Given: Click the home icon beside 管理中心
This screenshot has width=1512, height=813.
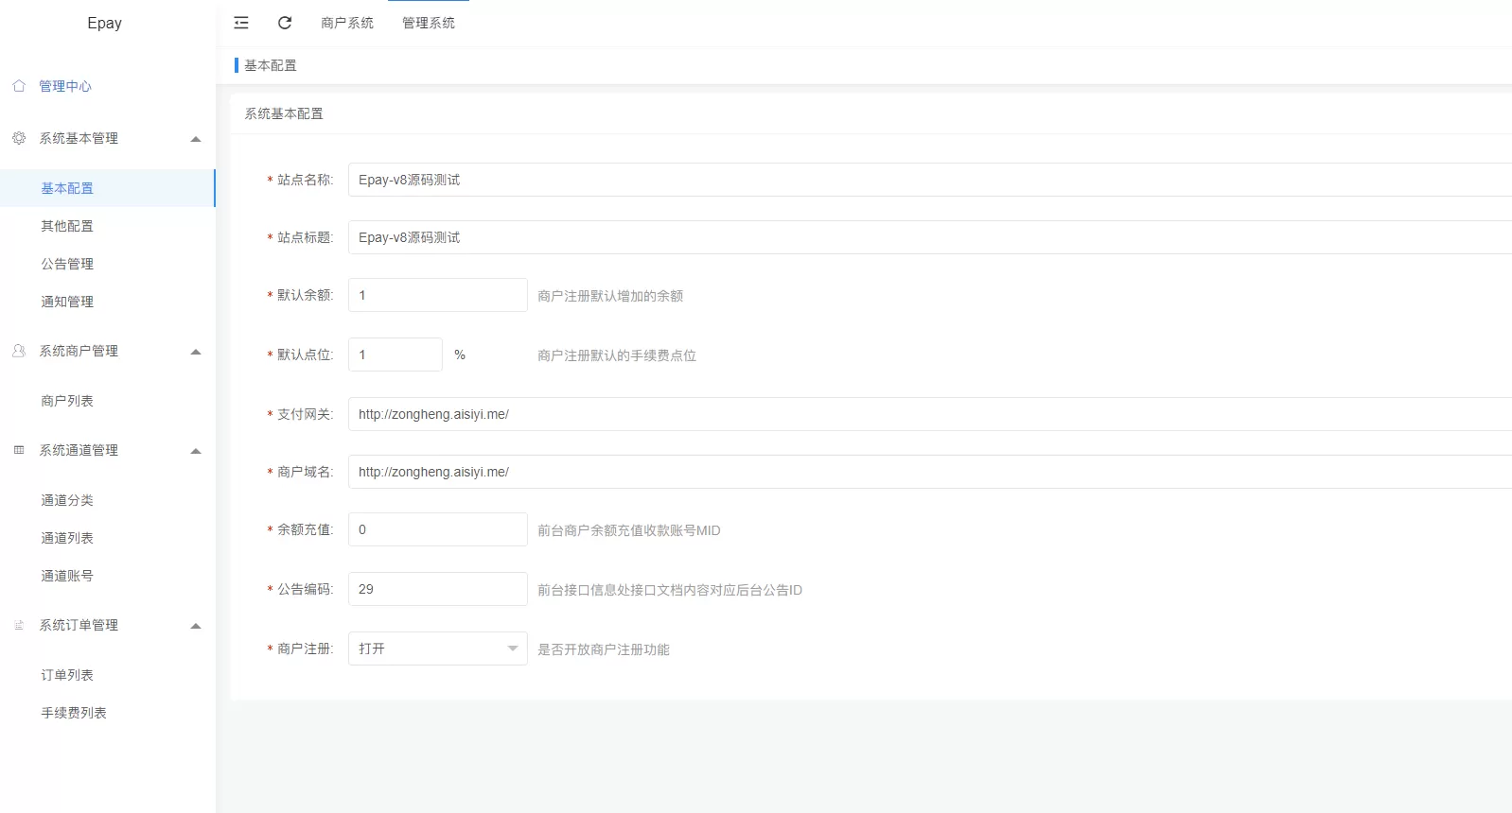Looking at the screenshot, I should (19, 86).
